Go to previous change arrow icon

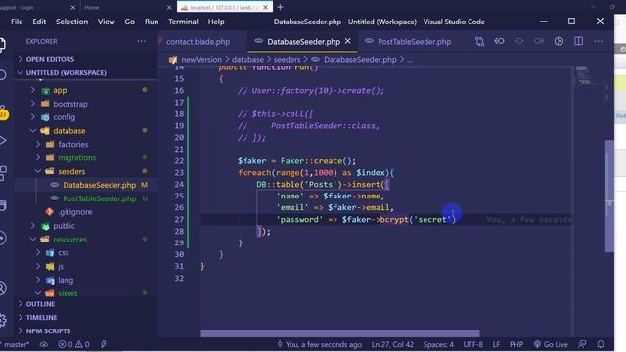[500, 41]
